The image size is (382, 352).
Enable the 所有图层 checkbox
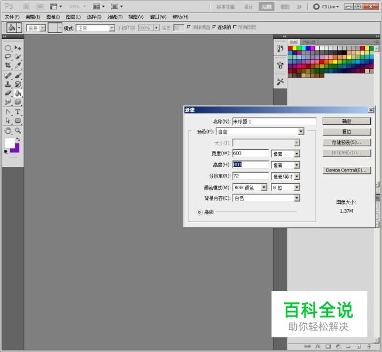tap(235, 28)
